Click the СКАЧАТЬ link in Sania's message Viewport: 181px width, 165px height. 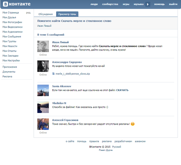click(122, 90)
